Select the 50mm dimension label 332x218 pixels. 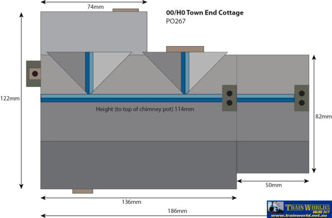(274, 185)
